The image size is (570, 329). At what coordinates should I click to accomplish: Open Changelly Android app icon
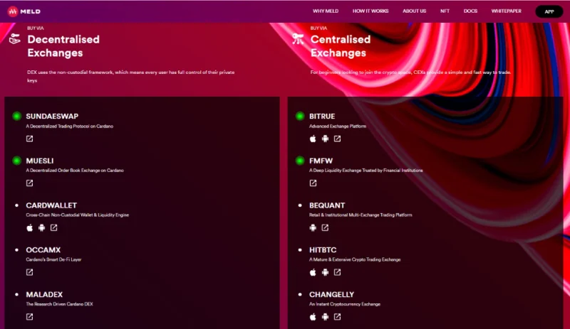point(326,317)
